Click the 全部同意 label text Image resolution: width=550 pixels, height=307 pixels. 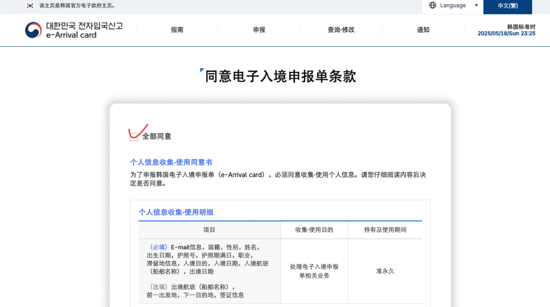156,136
